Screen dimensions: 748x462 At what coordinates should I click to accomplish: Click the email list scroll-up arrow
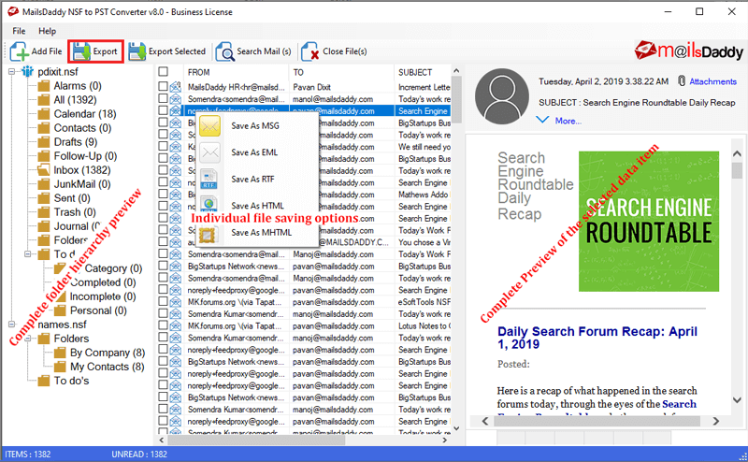coord(456,71)
